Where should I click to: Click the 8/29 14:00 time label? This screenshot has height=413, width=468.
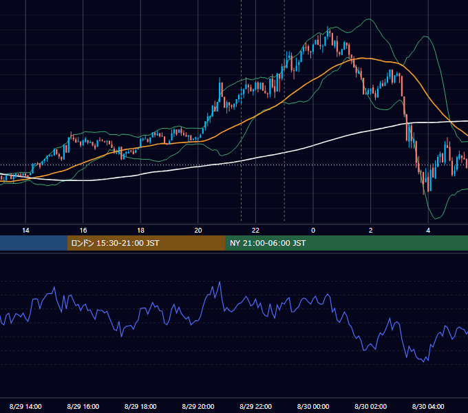click(x=25, y=406)
